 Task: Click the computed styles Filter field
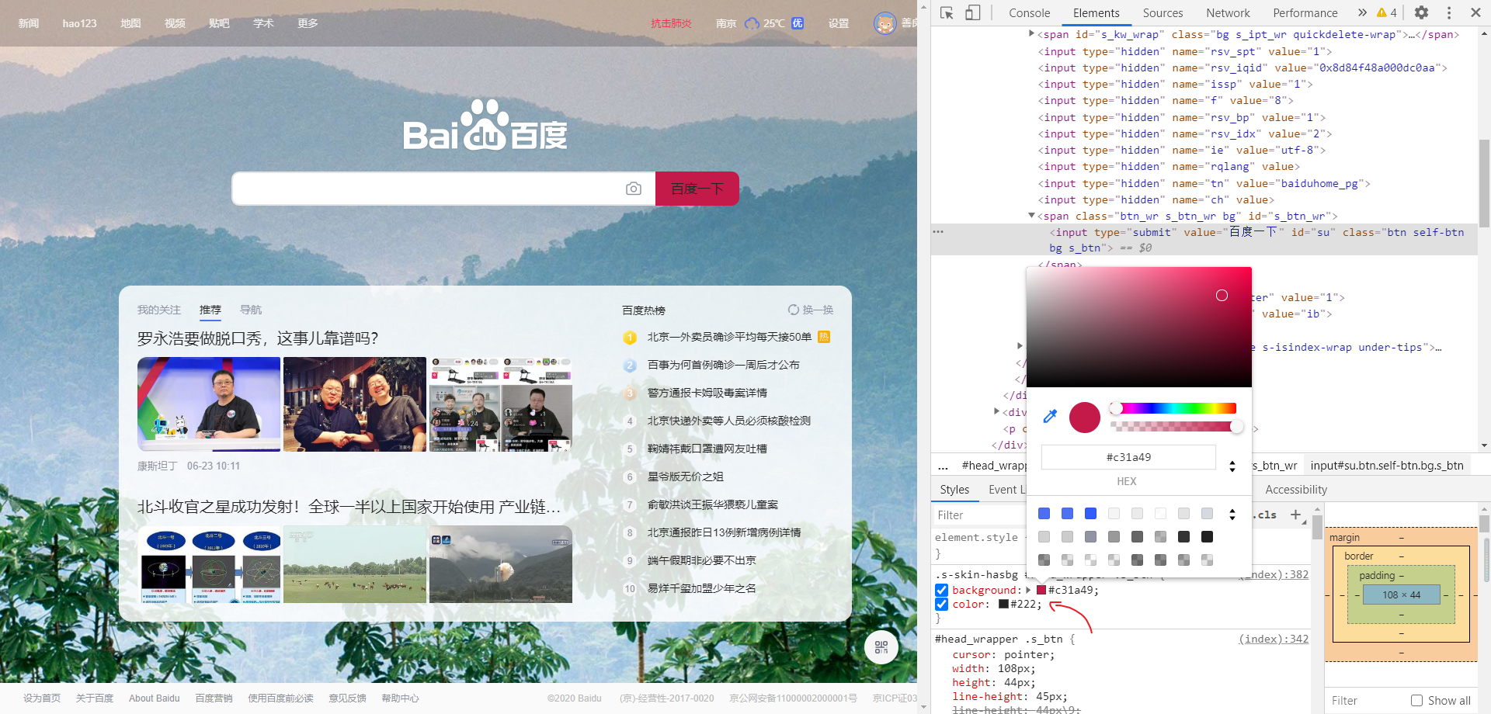1364,701
